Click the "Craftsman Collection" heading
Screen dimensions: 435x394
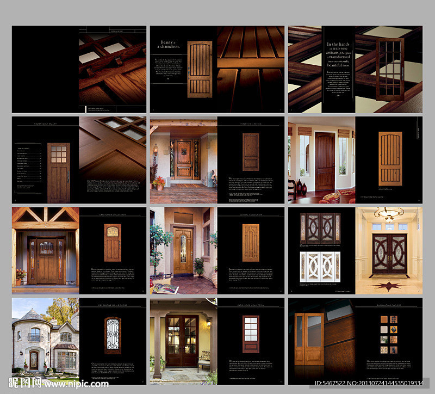tap(113, 214)
